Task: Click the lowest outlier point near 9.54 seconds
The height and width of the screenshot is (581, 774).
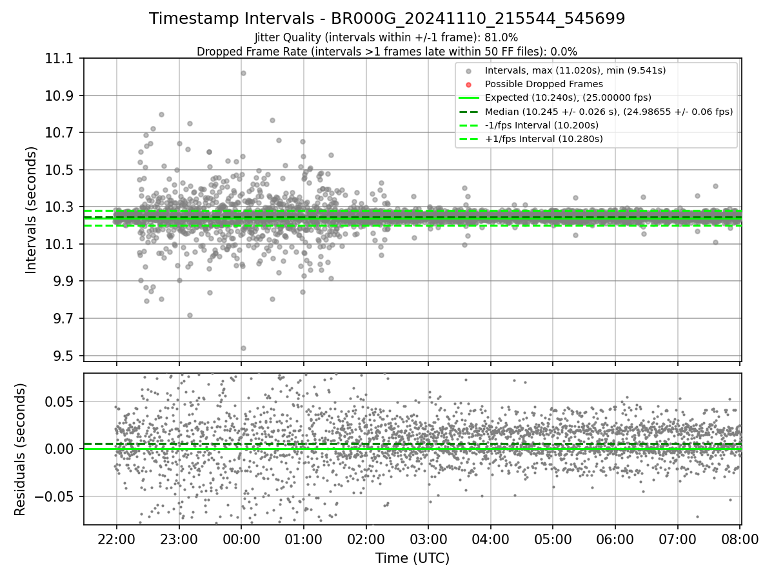Action: (243, 348)
